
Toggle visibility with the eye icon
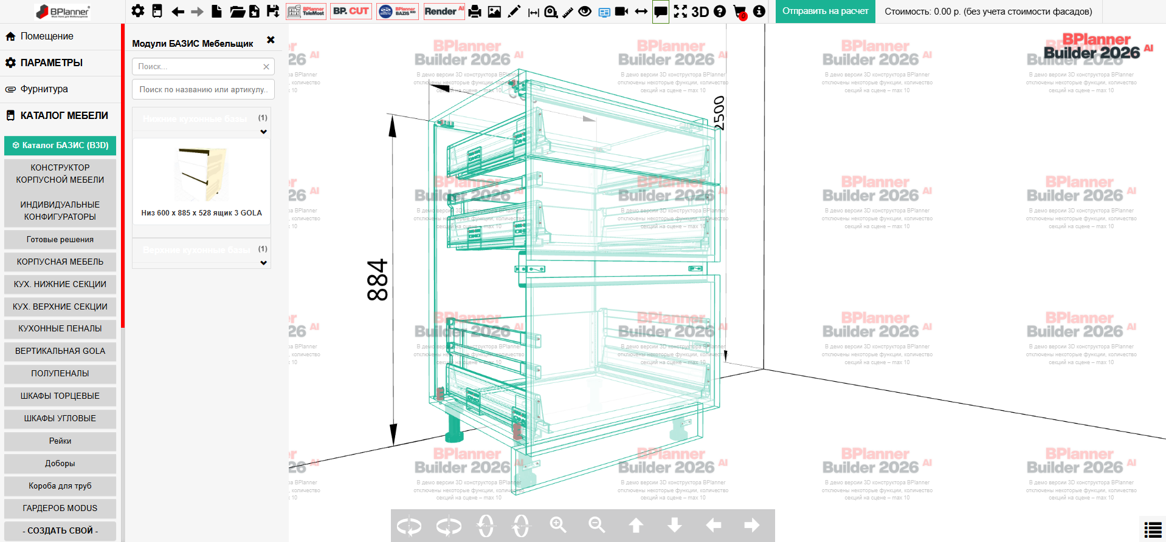click(585, 11)
